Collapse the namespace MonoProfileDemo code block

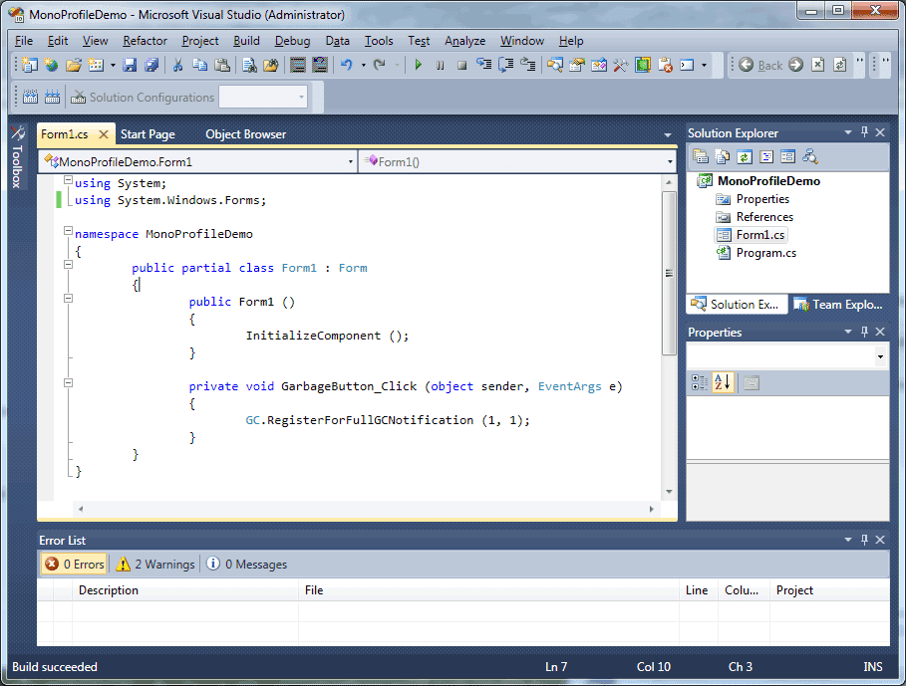click(x=68, y=231)
